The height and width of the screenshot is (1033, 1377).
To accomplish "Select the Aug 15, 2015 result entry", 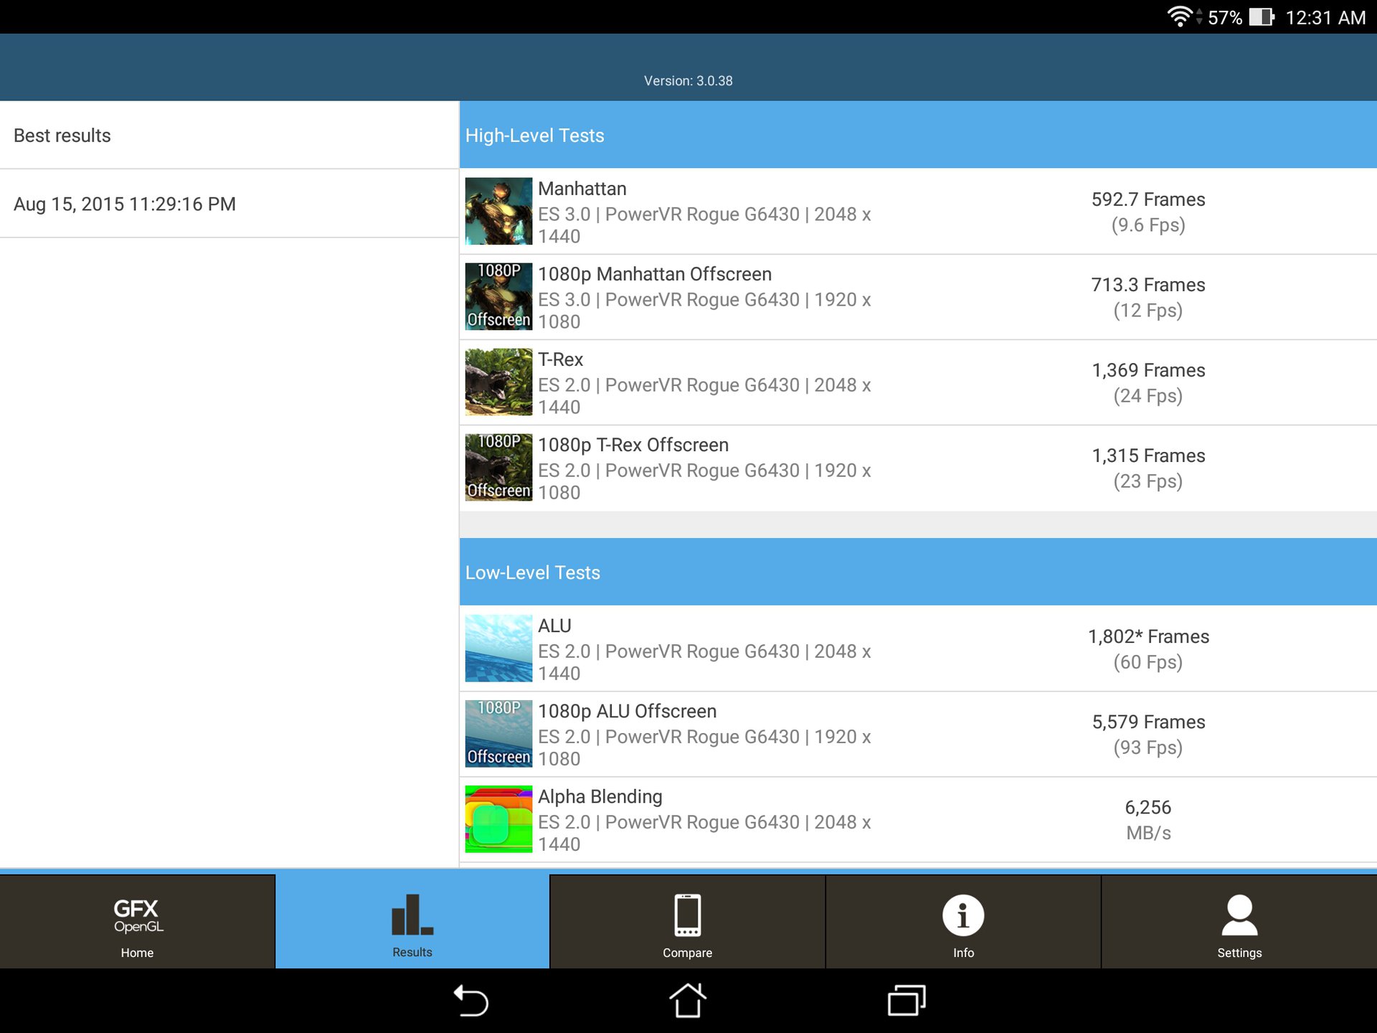I will point(229,204).
